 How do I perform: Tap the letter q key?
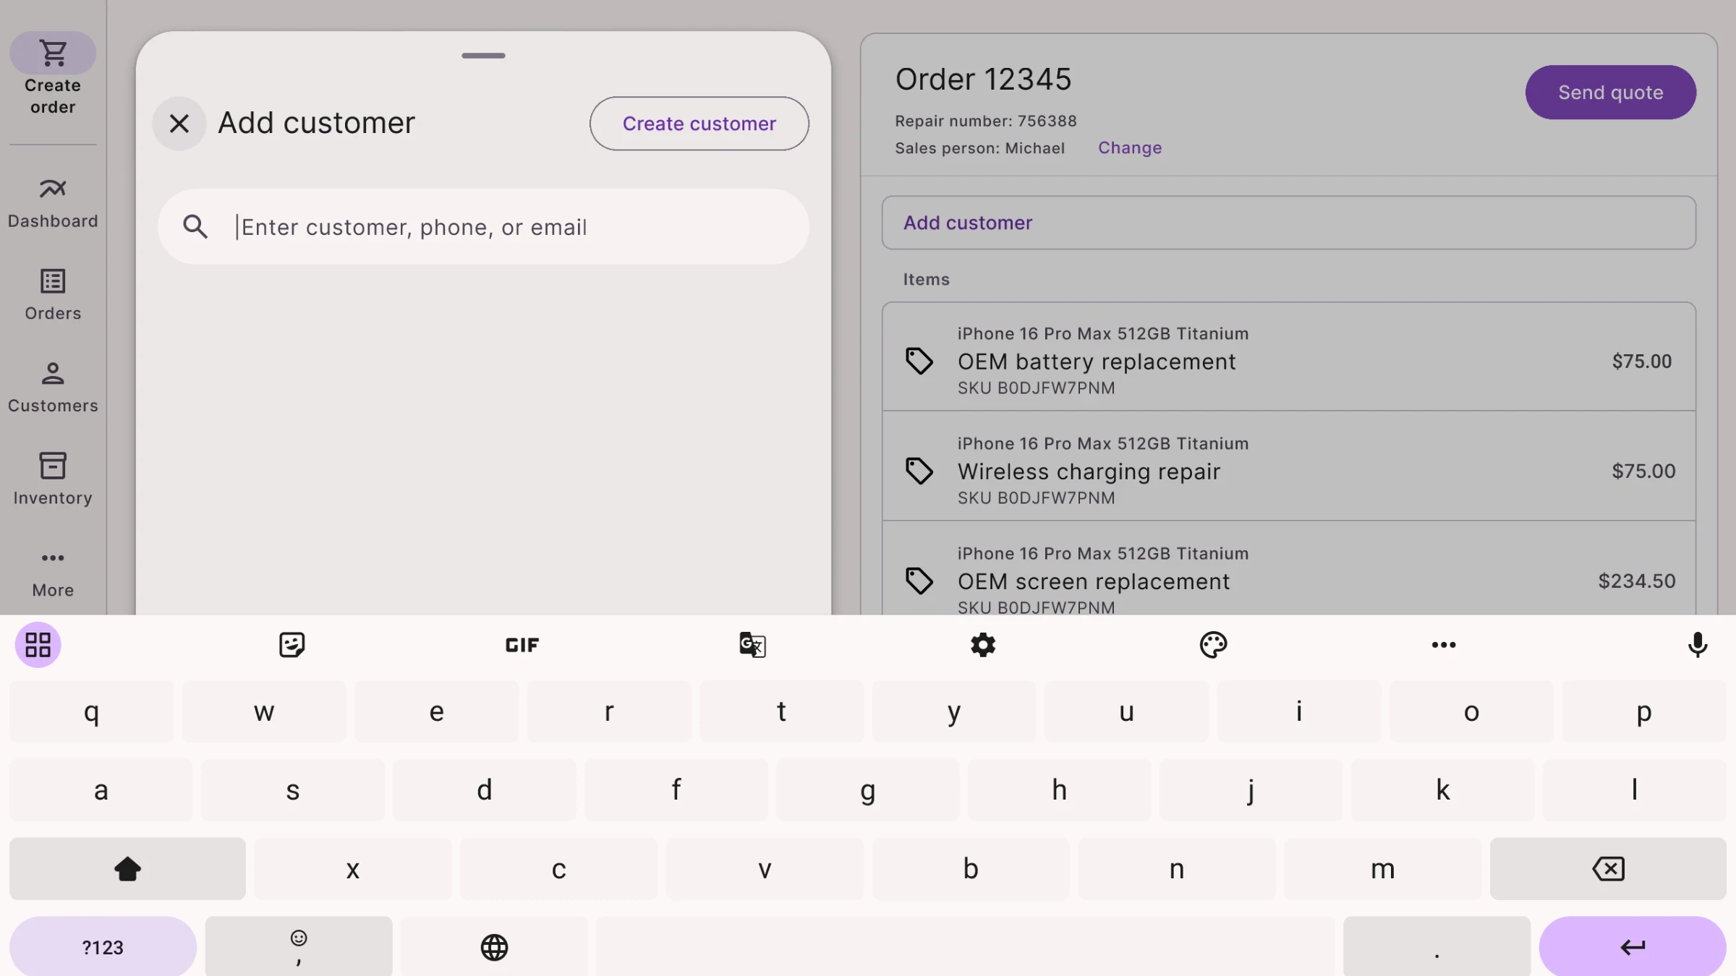coord(91,711)
